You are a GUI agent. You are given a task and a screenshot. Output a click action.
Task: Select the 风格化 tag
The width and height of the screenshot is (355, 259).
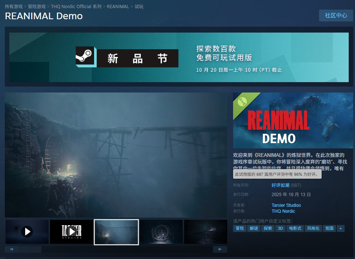313,228
